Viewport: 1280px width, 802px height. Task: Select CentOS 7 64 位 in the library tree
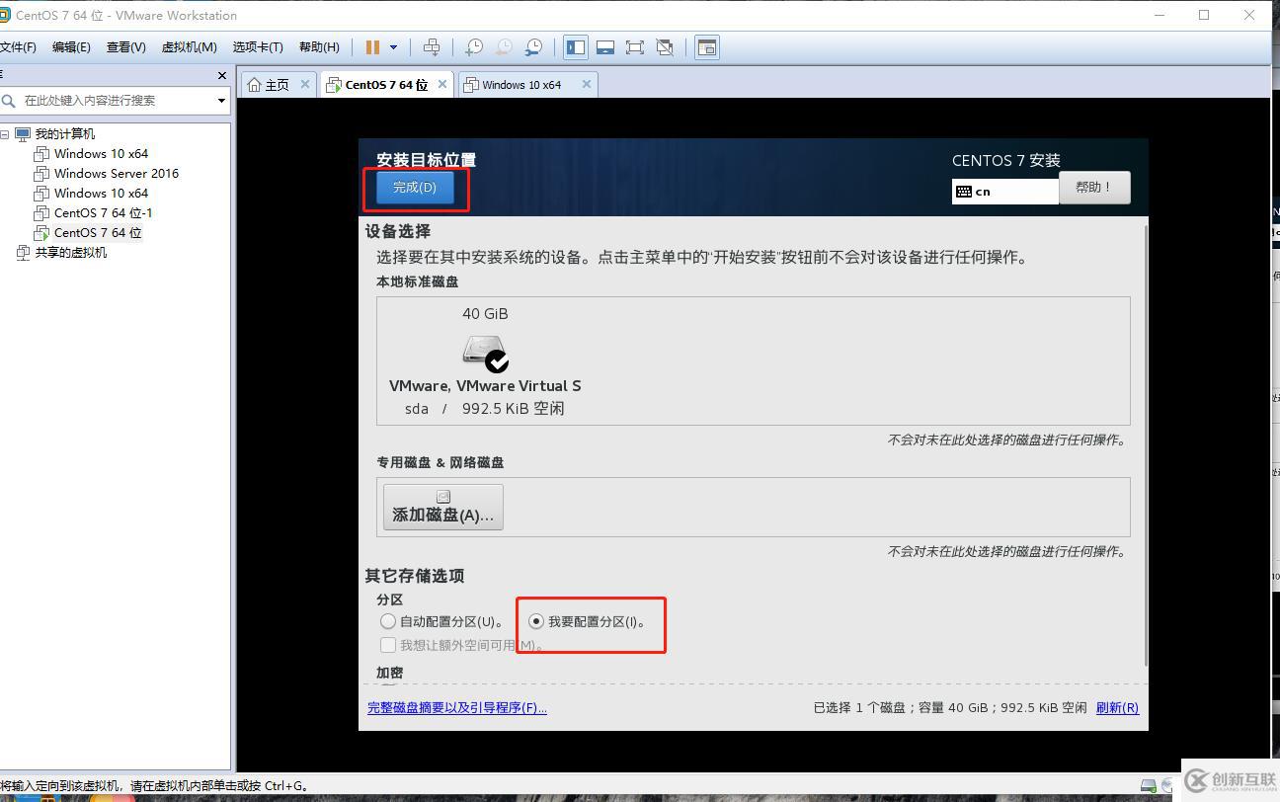[98, 233]
